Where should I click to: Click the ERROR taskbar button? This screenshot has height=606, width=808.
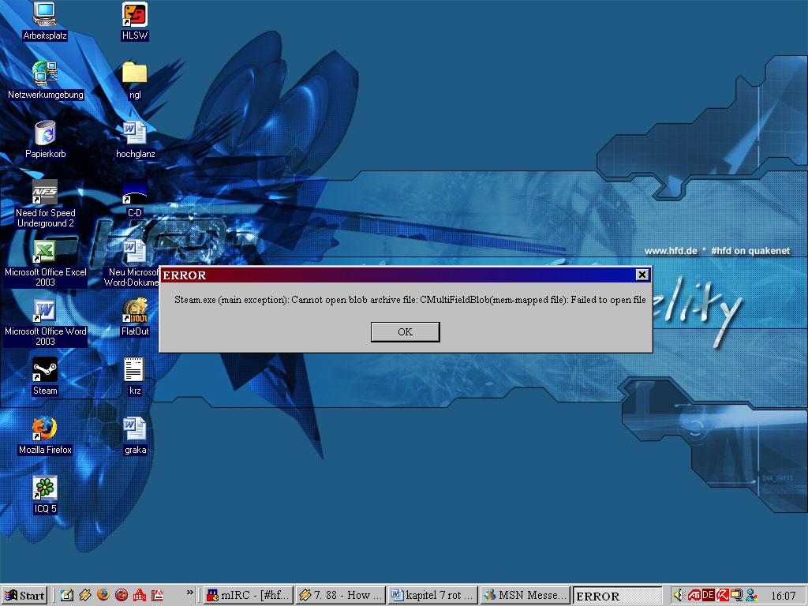(617, 596)
